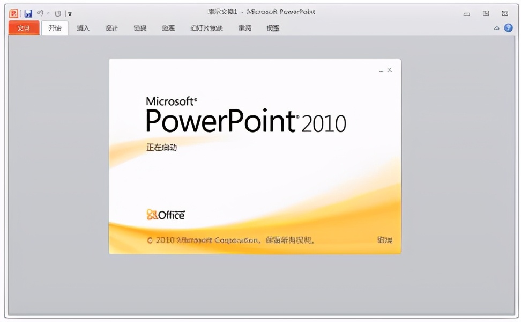Close the PowerPoint main window
The width and height of the screenshot is (521, 322).
505,13
